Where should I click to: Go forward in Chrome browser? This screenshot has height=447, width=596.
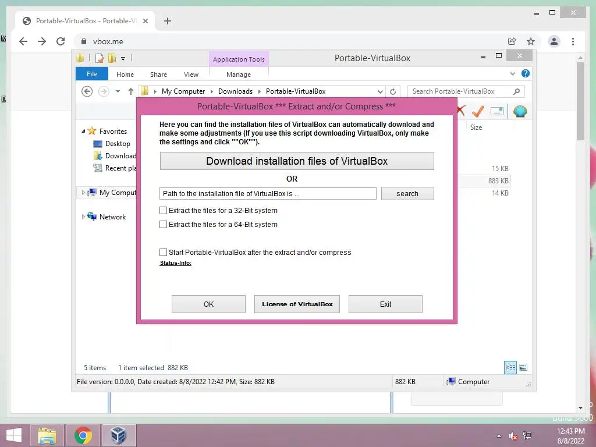pos(42,41)
